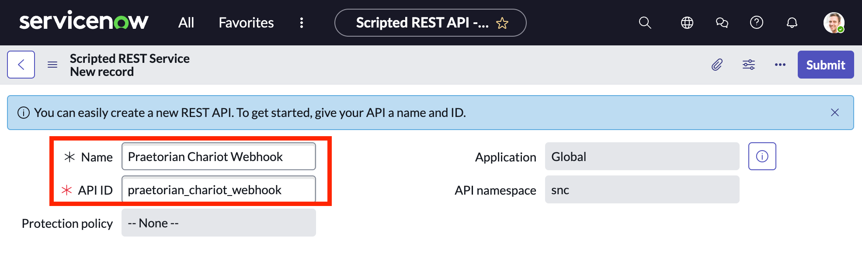The image size is (862, 254).
Task: Open the form context hamburger menu
Action: click(52, 65)
